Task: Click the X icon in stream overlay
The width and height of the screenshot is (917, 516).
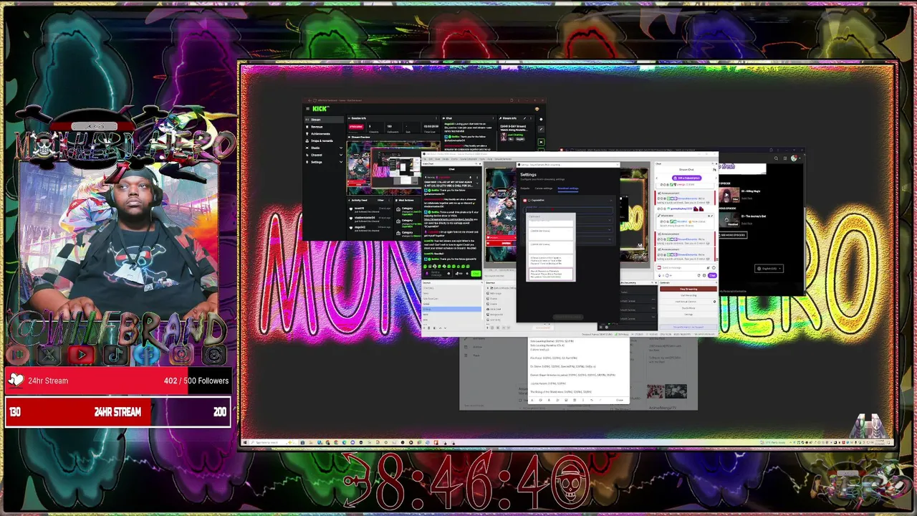Action: [49, 355]
